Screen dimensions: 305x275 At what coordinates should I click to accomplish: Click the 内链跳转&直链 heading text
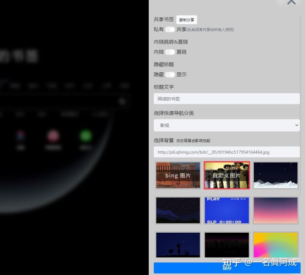(x=171, y=42)
